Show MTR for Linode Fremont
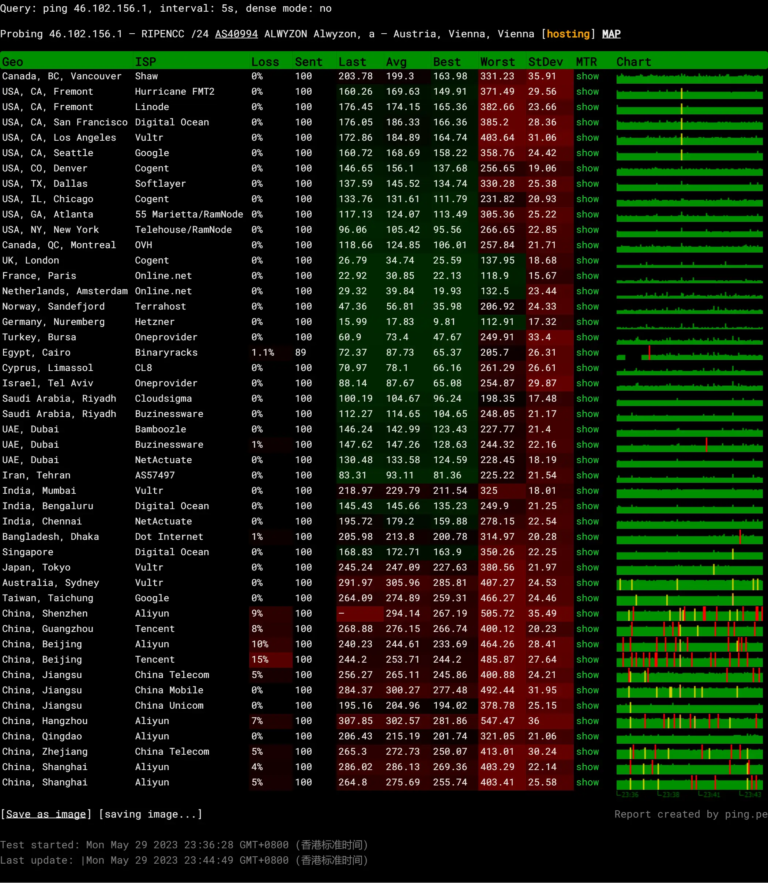Image resolution: width=768 pixels, height=883 pixels. (587, 107)
